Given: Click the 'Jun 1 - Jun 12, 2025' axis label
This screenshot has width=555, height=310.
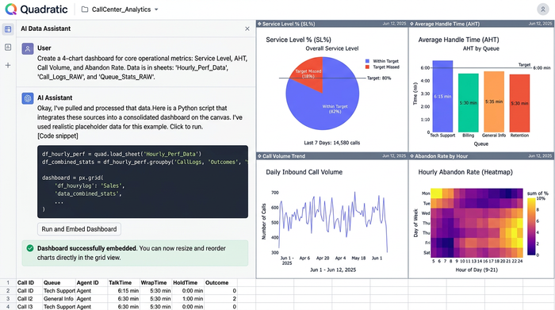Looking at the screenshot, I should [333, 270].
